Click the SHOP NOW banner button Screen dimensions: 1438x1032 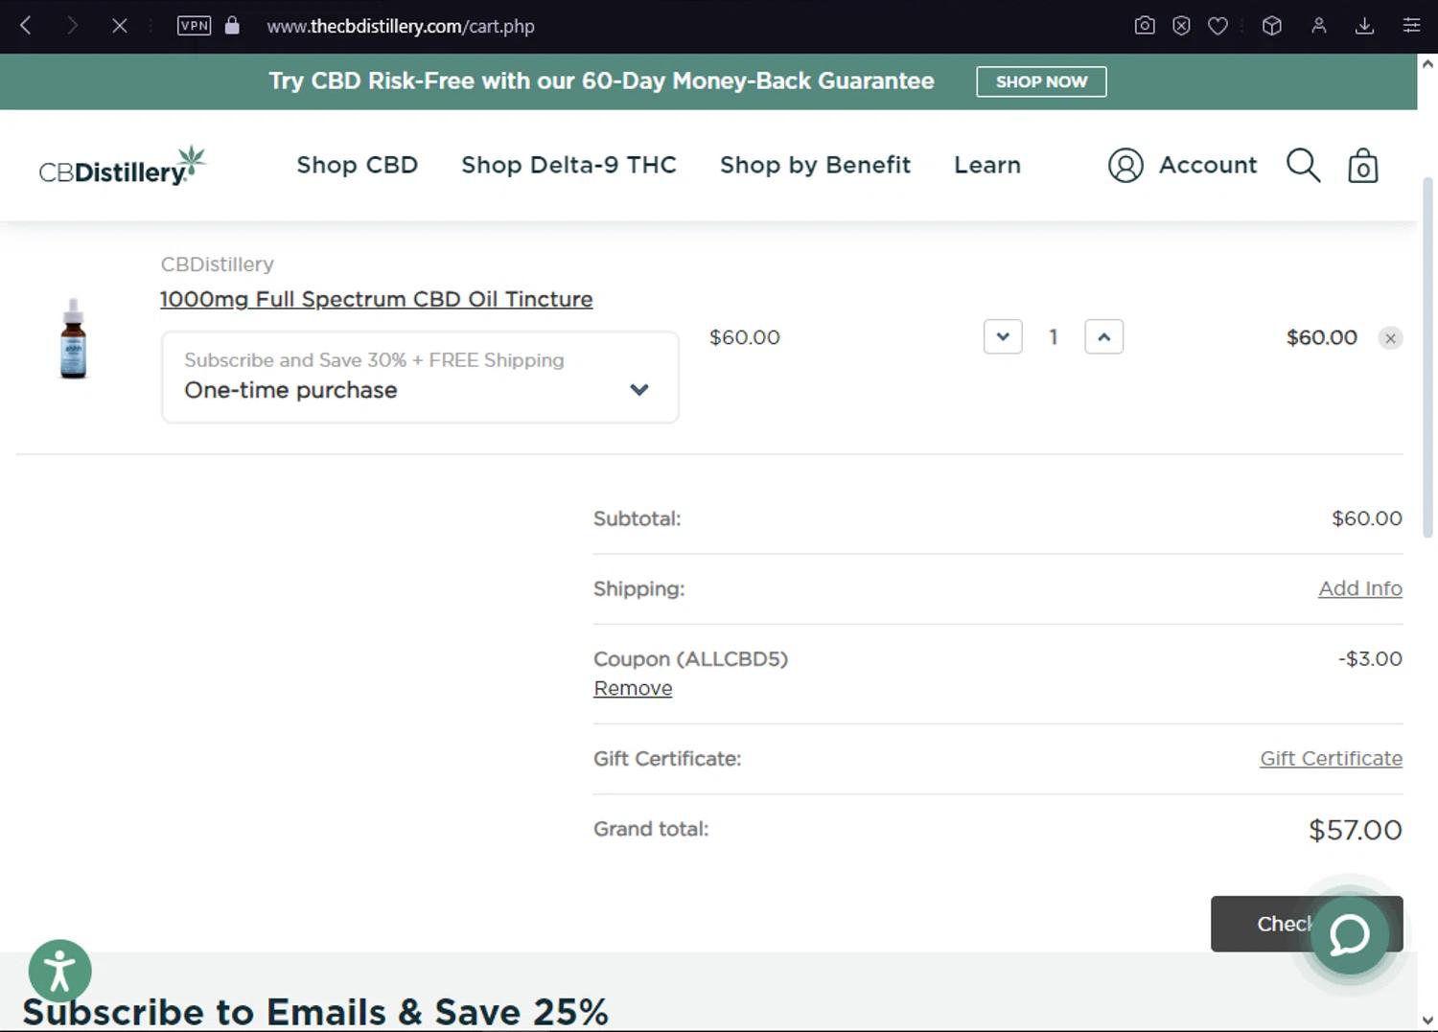click(1041, 81)
